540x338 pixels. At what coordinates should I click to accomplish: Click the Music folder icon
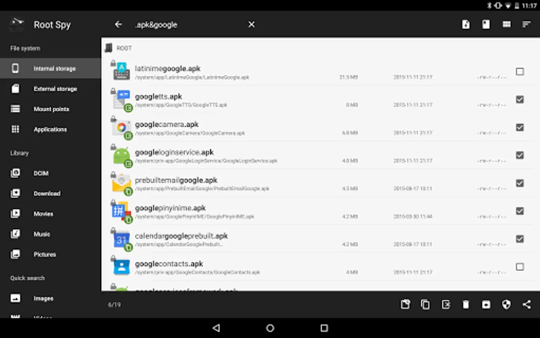(x=15, y=234)
